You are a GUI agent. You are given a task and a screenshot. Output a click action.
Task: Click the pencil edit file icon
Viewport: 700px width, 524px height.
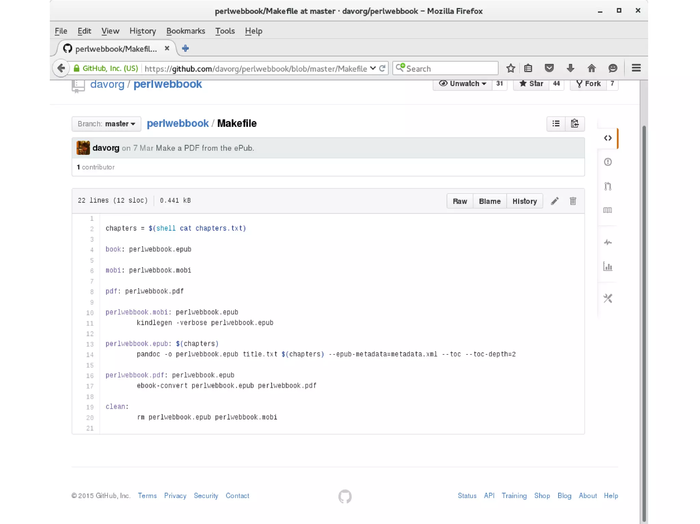[x=555, y=201]
